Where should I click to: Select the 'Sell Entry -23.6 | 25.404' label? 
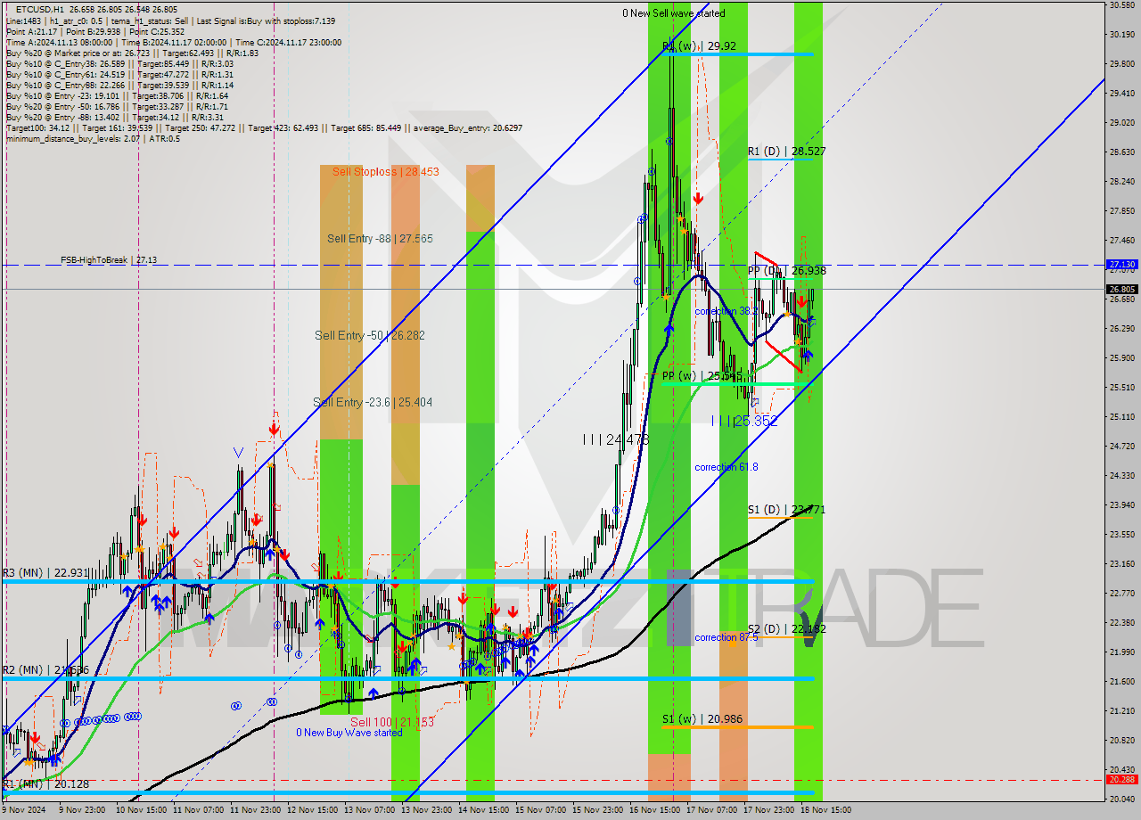pyautogui.click(x=373, y=402)
